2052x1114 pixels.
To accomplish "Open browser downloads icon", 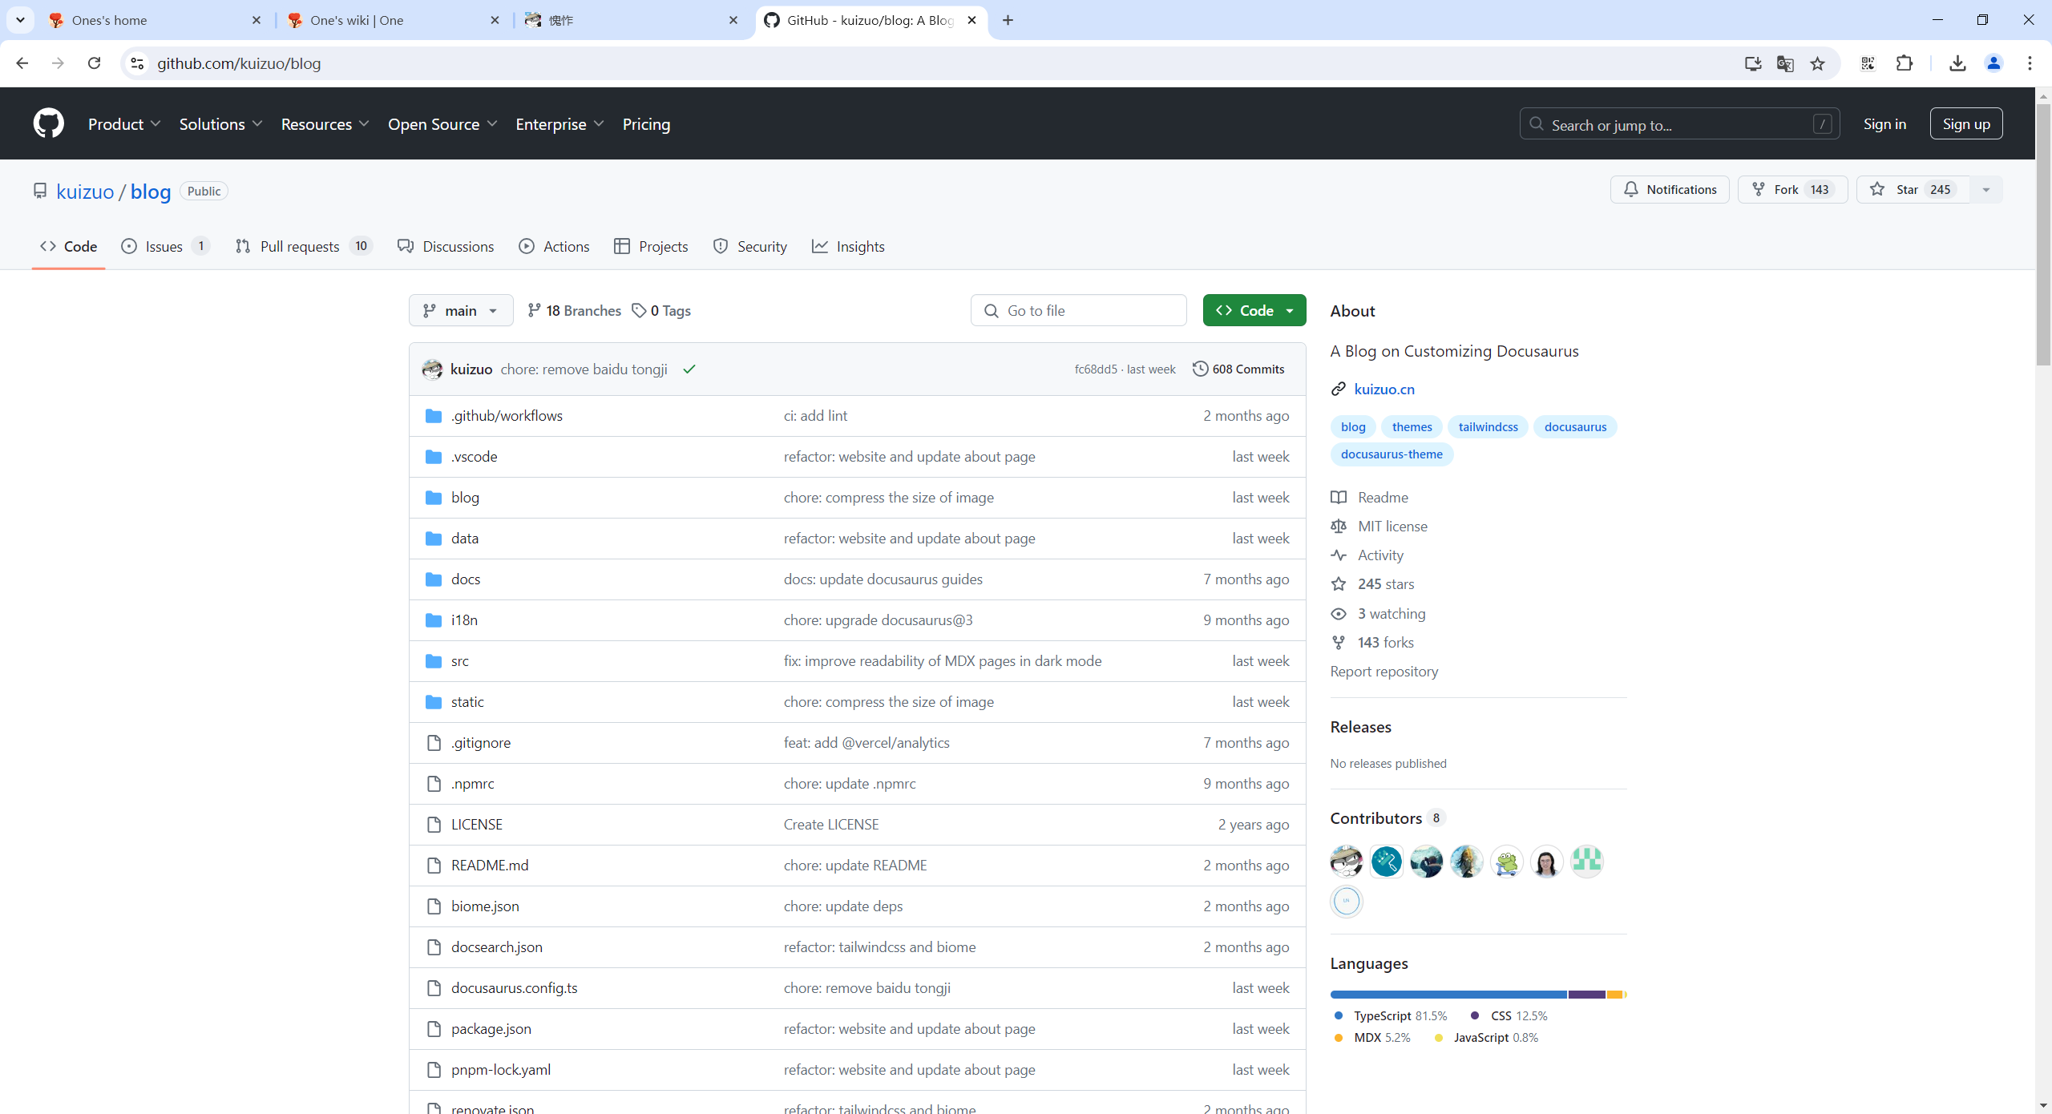I will coord(1957,63).
